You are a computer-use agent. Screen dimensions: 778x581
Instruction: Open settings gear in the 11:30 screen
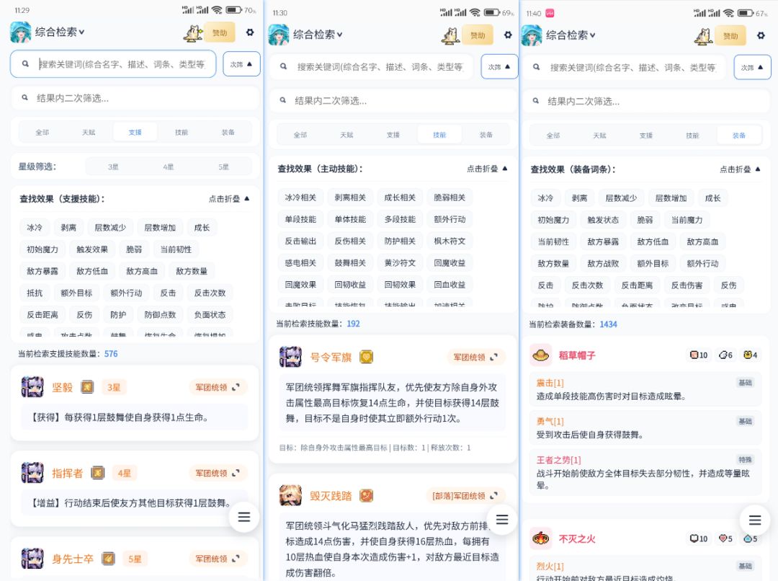click(508, 35)
